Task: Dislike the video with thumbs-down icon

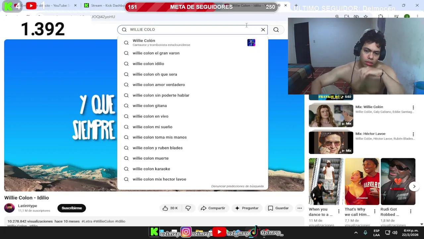Action: coord(188,208)
